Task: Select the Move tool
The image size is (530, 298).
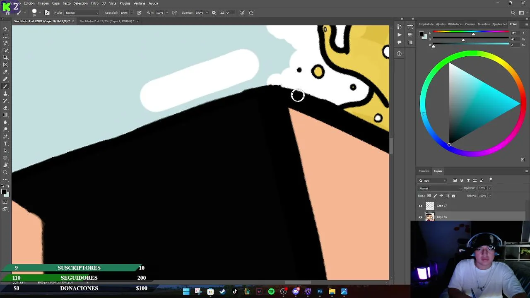Action: (x=5, y=29)
